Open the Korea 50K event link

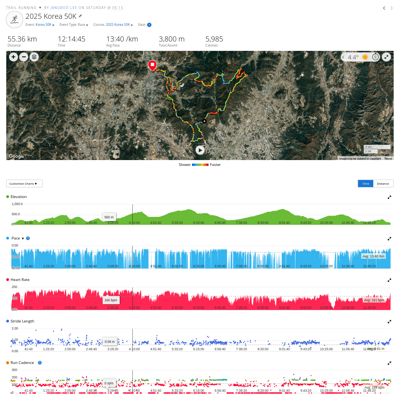click(43, 25)
